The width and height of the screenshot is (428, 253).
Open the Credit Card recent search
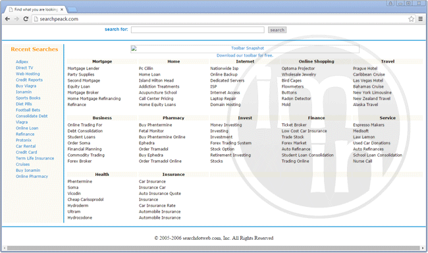pyautogui.click(x=26, y=152)
